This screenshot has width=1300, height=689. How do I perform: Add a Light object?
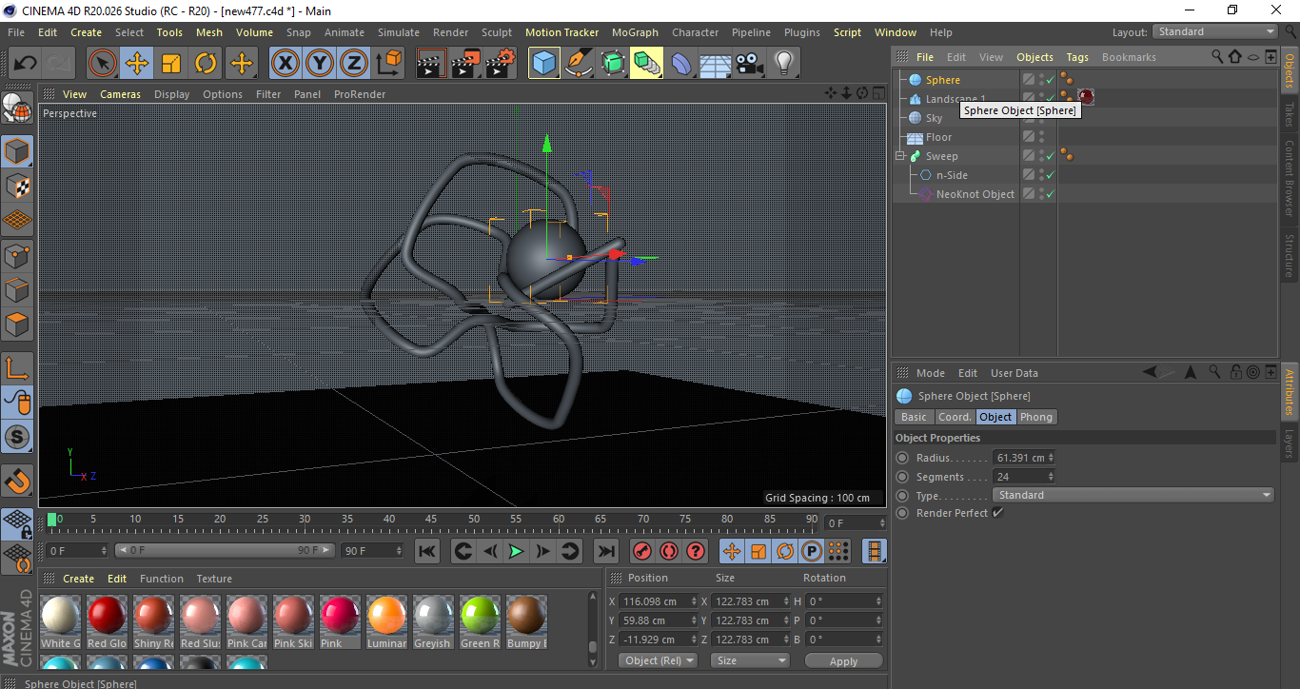pos(784,64)
